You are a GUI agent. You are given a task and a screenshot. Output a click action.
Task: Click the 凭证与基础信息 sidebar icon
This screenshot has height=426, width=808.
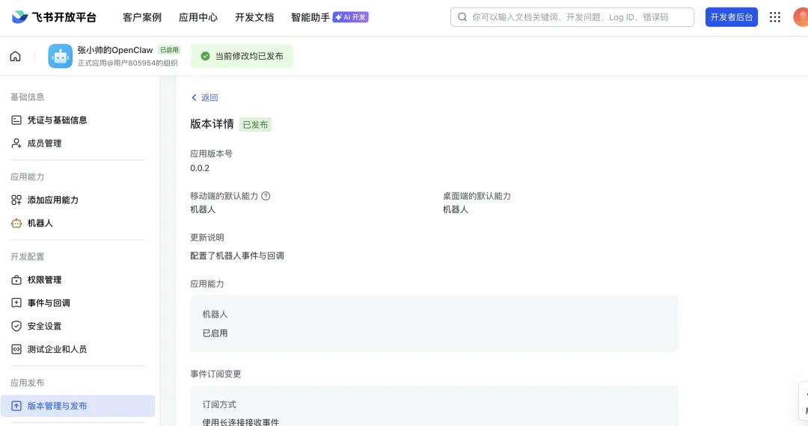pos(16,120)
